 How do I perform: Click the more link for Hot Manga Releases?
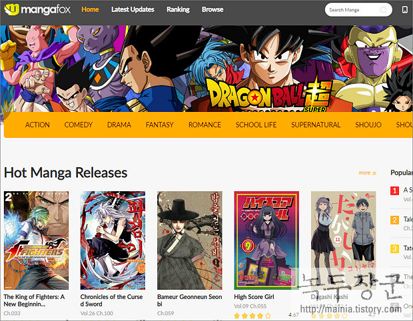click(x=368, y=172)
